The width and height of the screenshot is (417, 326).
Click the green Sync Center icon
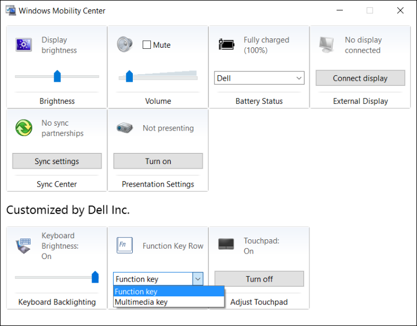(24, 128)
